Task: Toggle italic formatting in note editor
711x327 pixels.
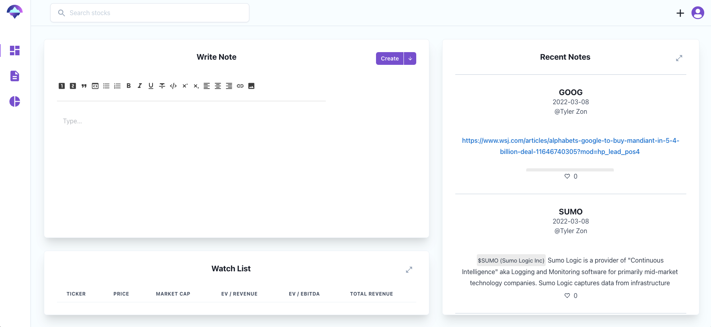Action: 140,86
